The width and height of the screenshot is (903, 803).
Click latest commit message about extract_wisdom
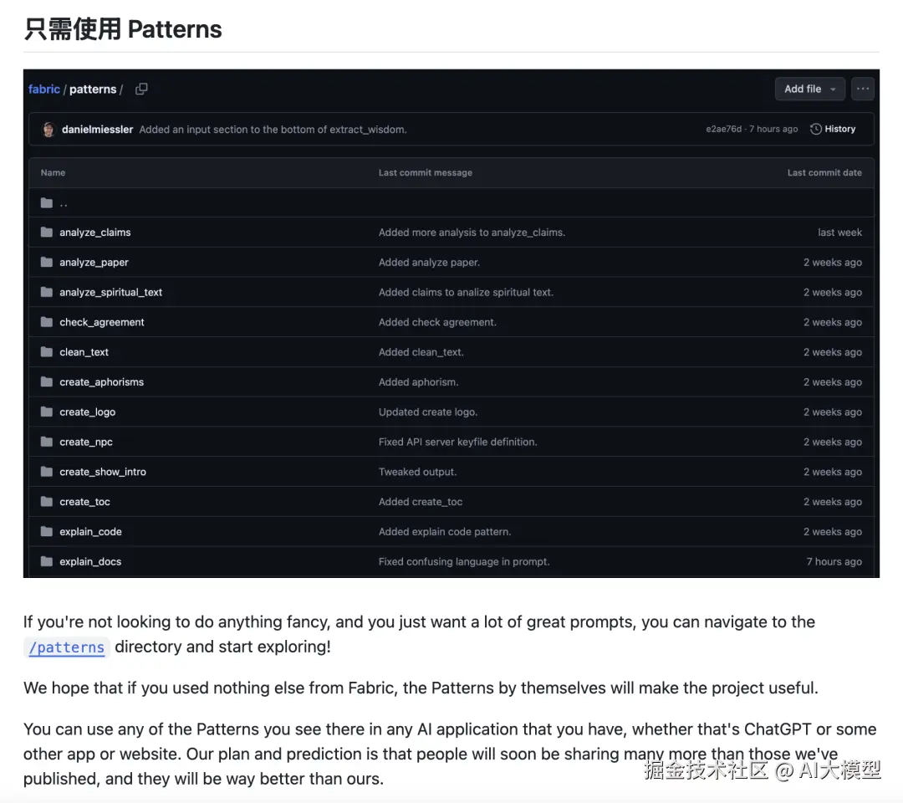(x=273, y=130)
